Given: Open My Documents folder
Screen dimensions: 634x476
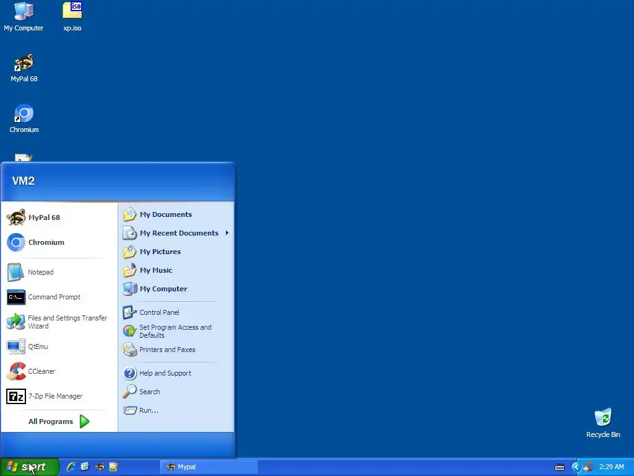Looking at the screenshot, I should coord(176,214).
